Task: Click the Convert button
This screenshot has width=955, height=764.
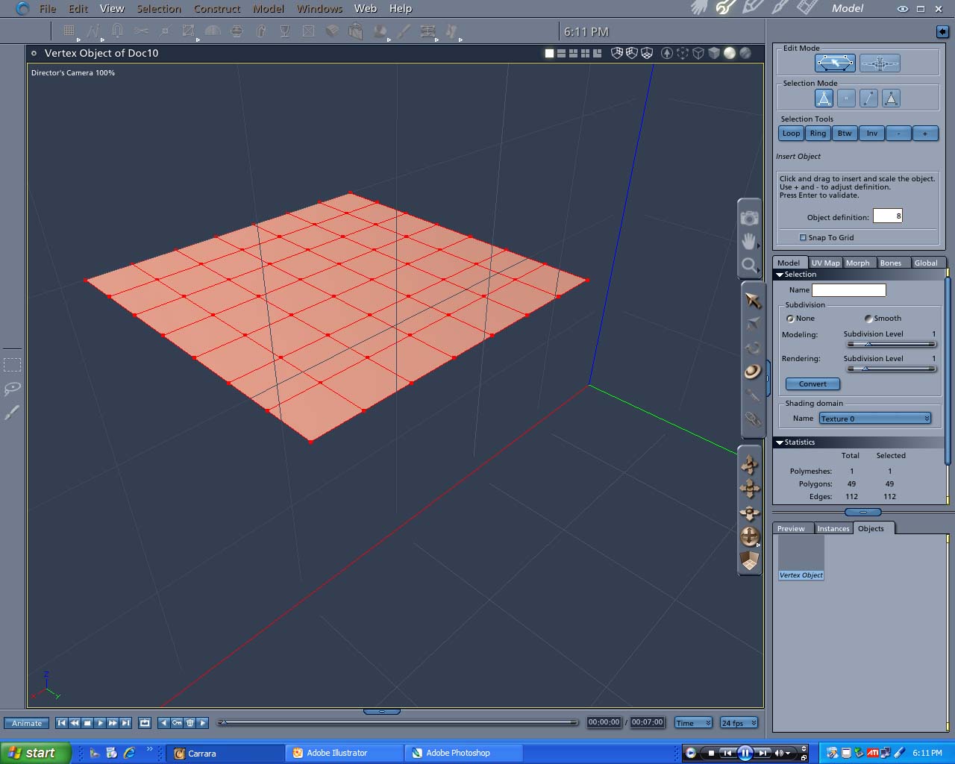Action: [812, 383]
